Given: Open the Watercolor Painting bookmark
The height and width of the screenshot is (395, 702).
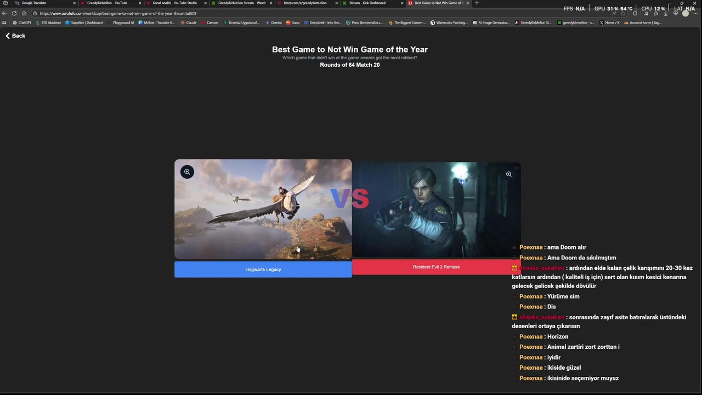Looking at the screenshot, I should click(x=449, y=22).
